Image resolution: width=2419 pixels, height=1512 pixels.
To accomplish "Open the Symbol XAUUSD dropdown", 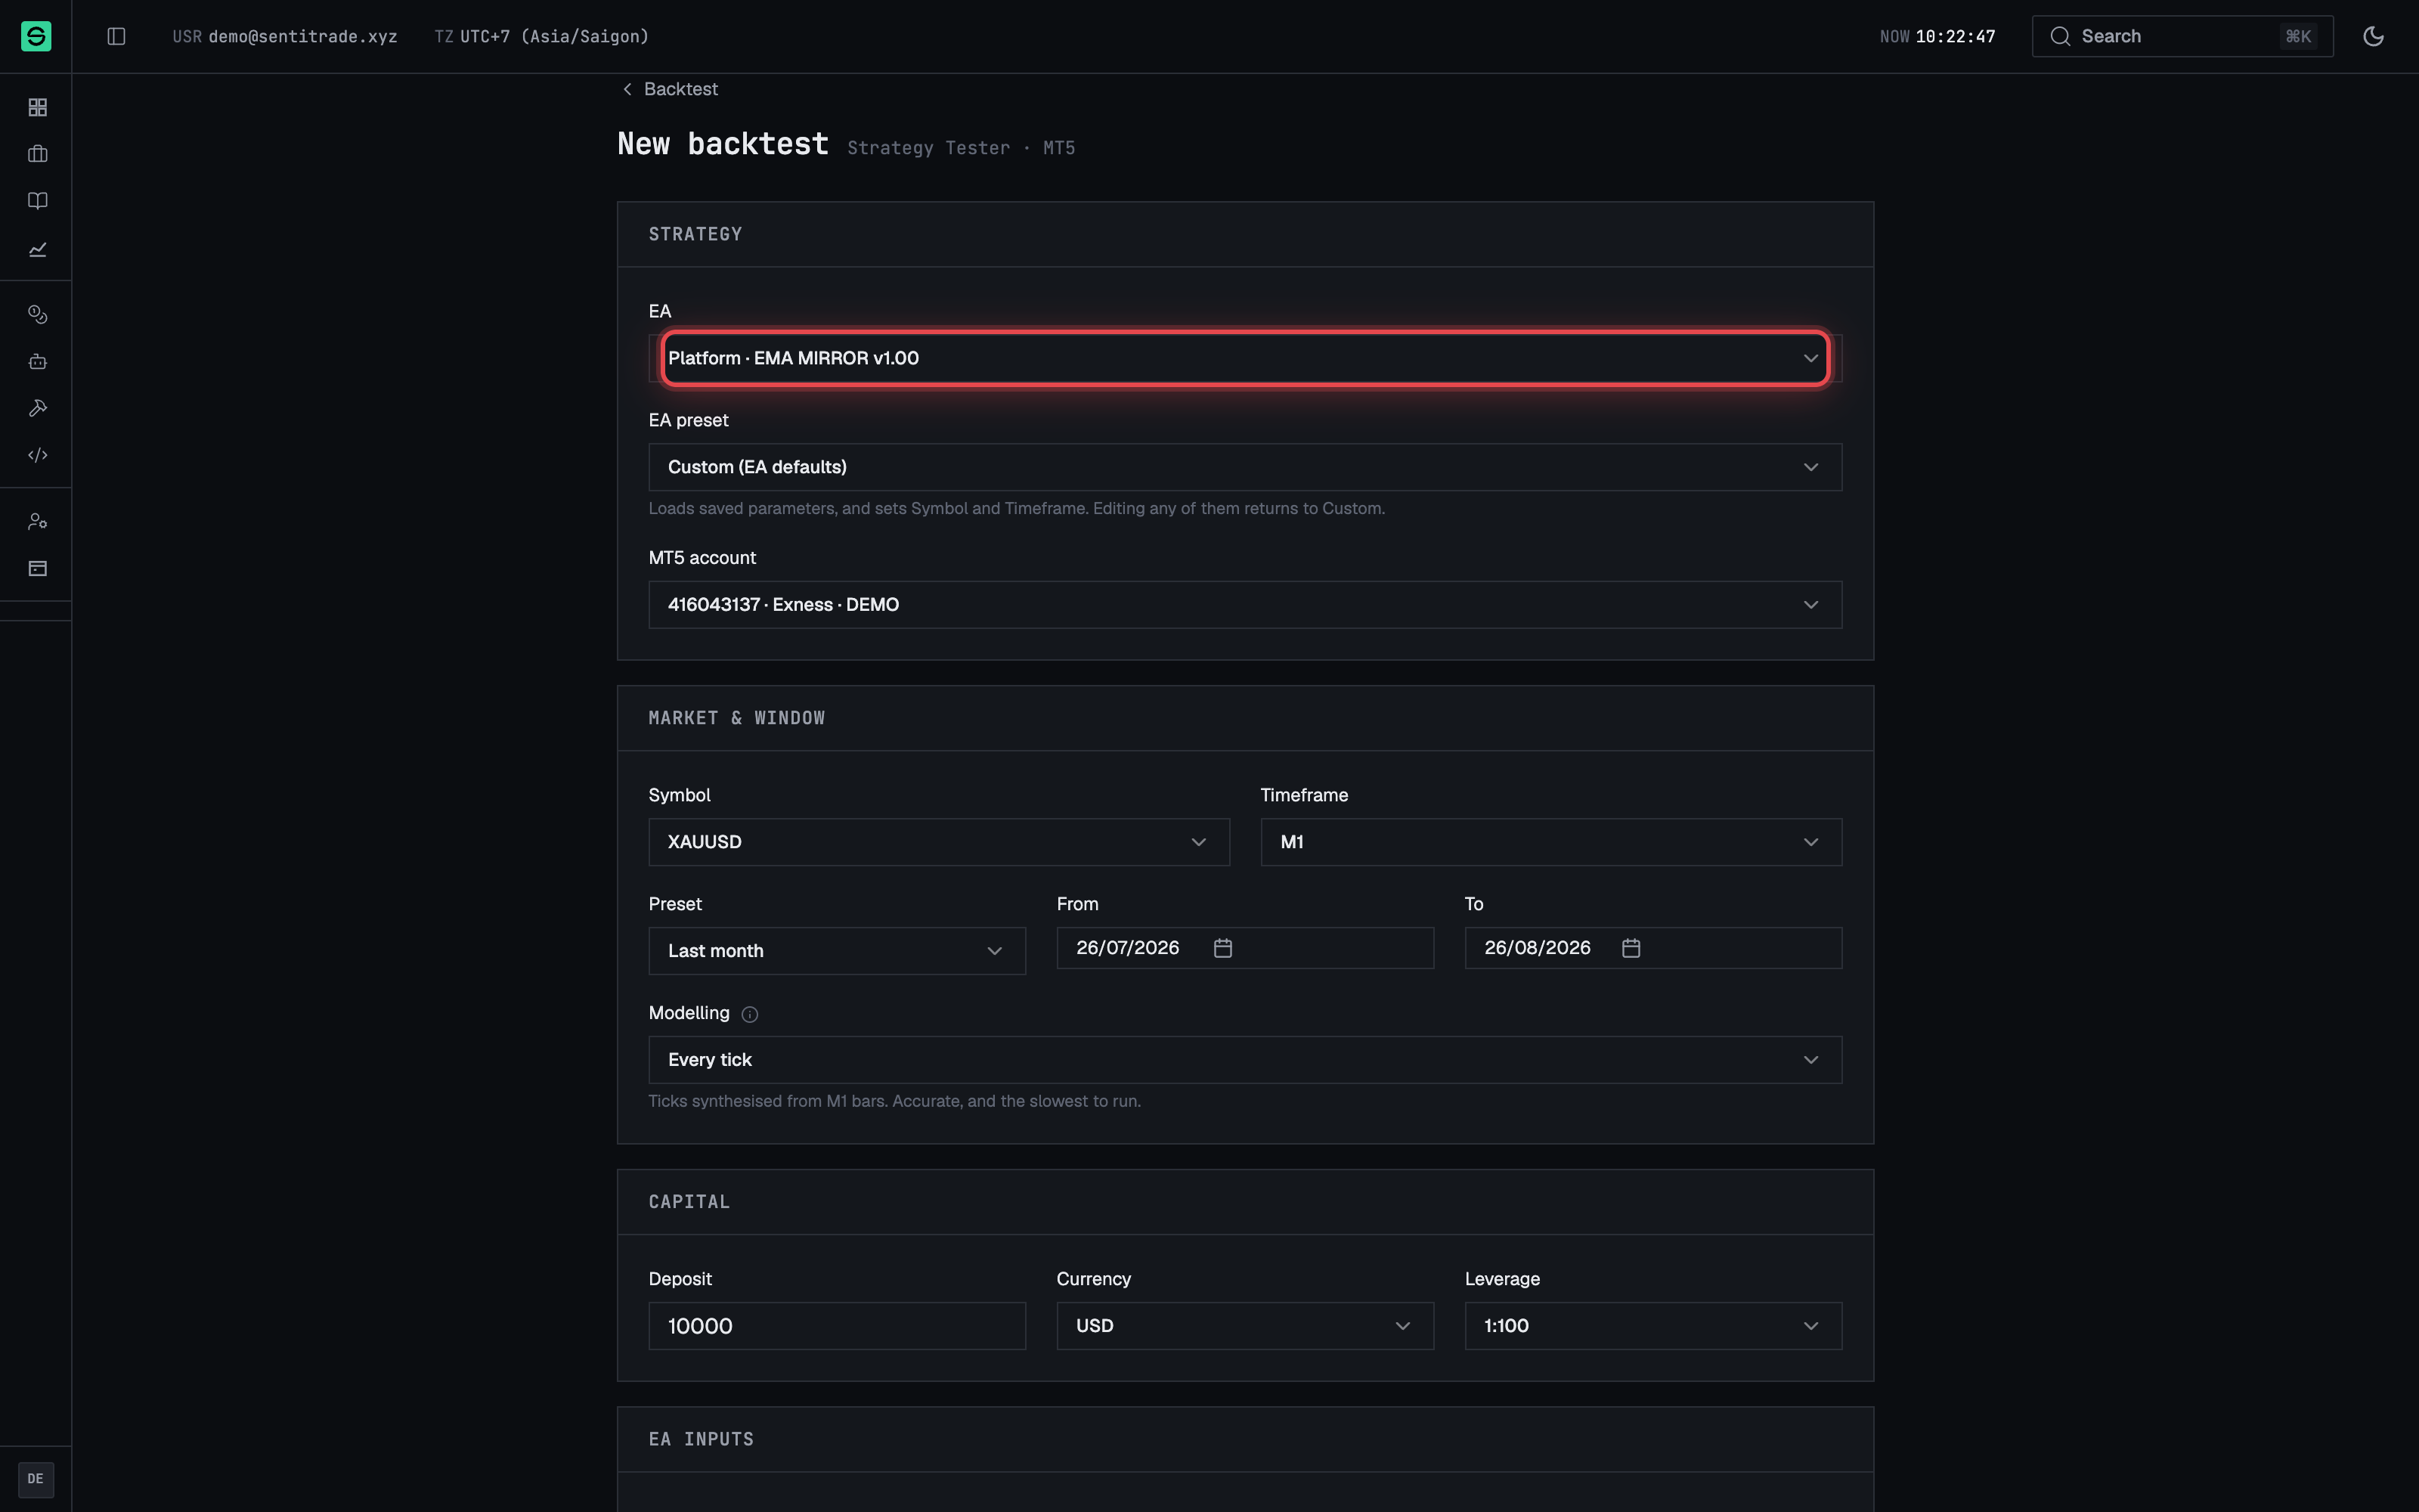I will tap(939, 842).
